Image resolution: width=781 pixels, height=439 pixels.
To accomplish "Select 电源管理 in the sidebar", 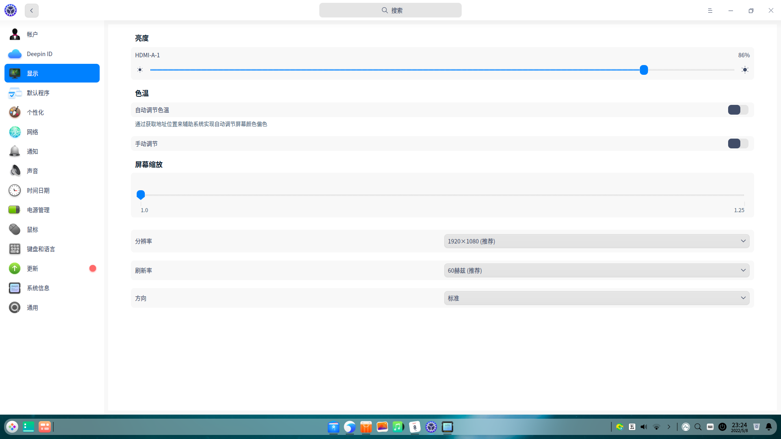I will click(38, 210).
